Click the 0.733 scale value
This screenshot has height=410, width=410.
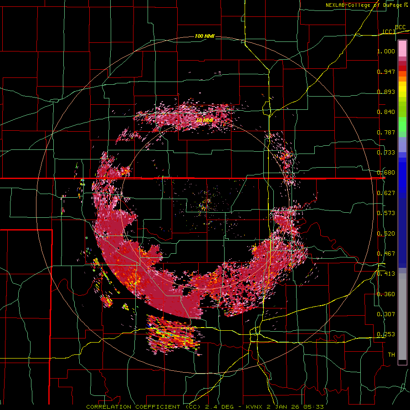tap(386, 153)
